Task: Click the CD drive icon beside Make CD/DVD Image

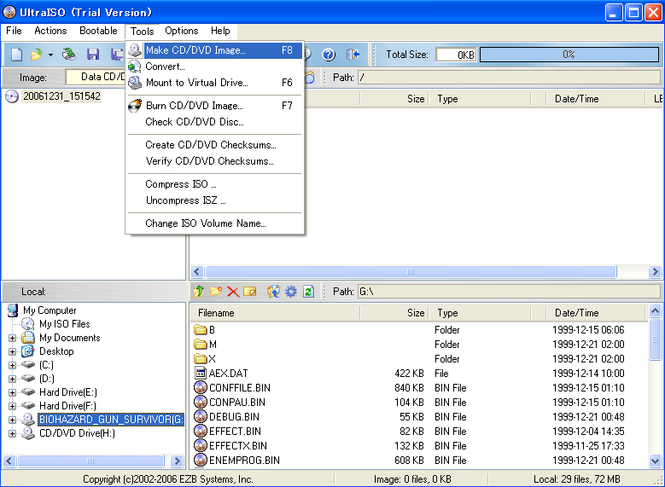Action: tap(135, 50)
